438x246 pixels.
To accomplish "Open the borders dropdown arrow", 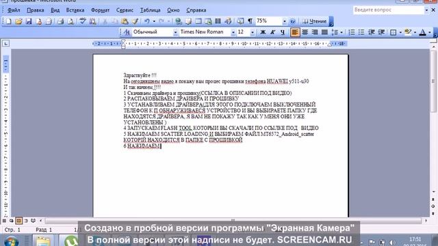I will tap(400, 32).
